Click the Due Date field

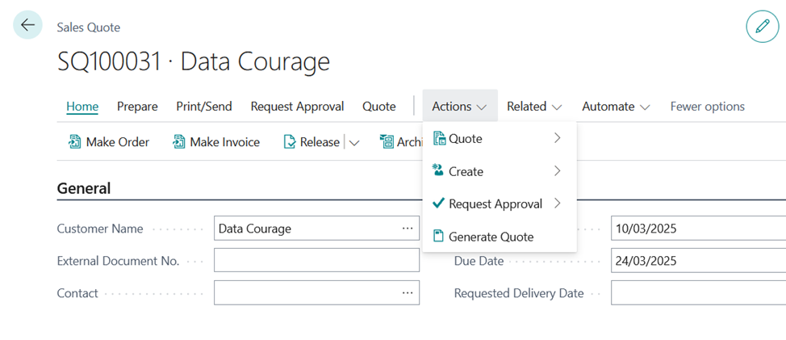(x=698, y=261)
